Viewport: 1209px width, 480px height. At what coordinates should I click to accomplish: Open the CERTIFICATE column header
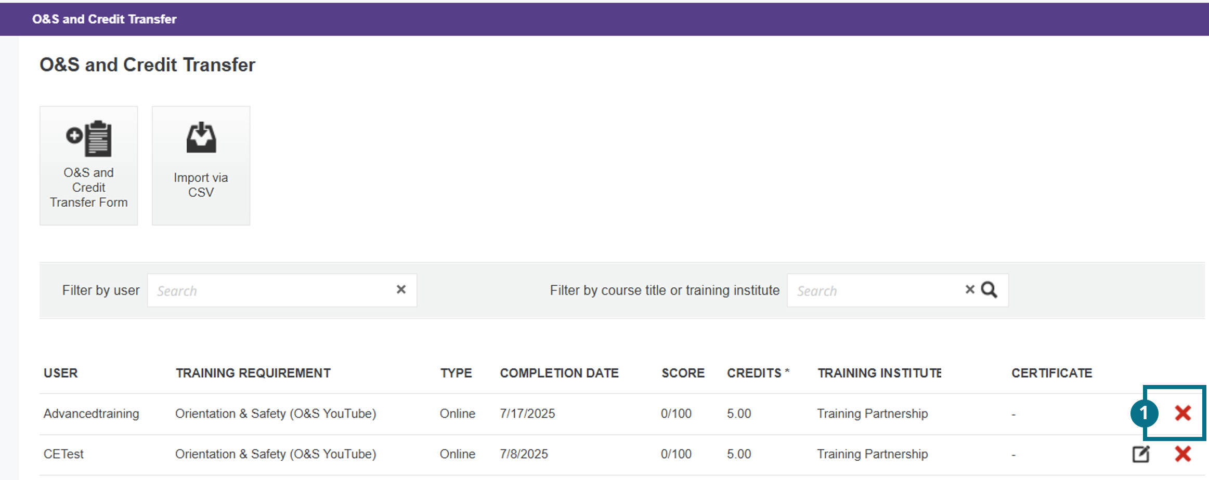(1051, 373)
